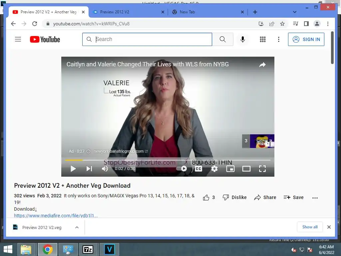The image size is (341, 256).
Task: Open the YouTube apps grid
Action: (263, 39)
